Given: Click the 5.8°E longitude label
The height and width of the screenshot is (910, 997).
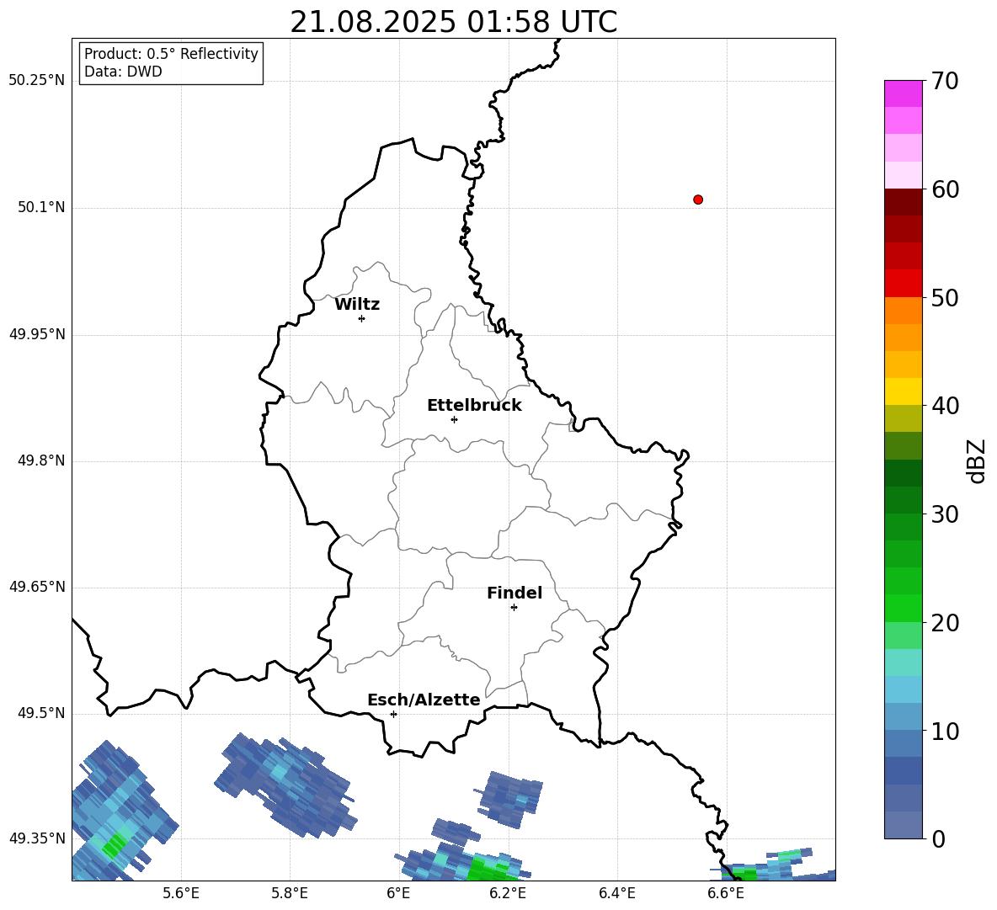Looking at the screenshot, I should pos(290,893).
